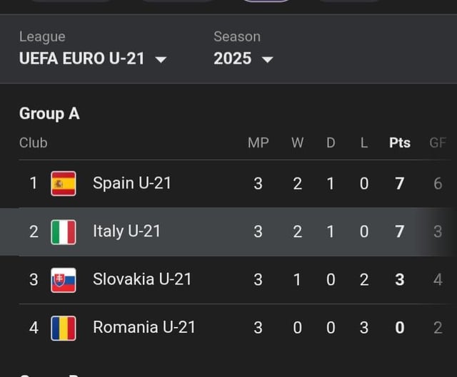Click the Club column header
The width and height of the screenshot is (457, 377).
pos(34,143)
